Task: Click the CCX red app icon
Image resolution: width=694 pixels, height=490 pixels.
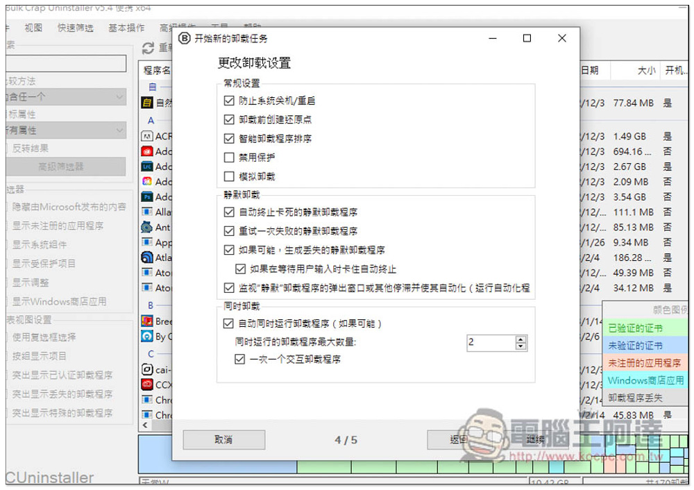Action: (147, 385)
